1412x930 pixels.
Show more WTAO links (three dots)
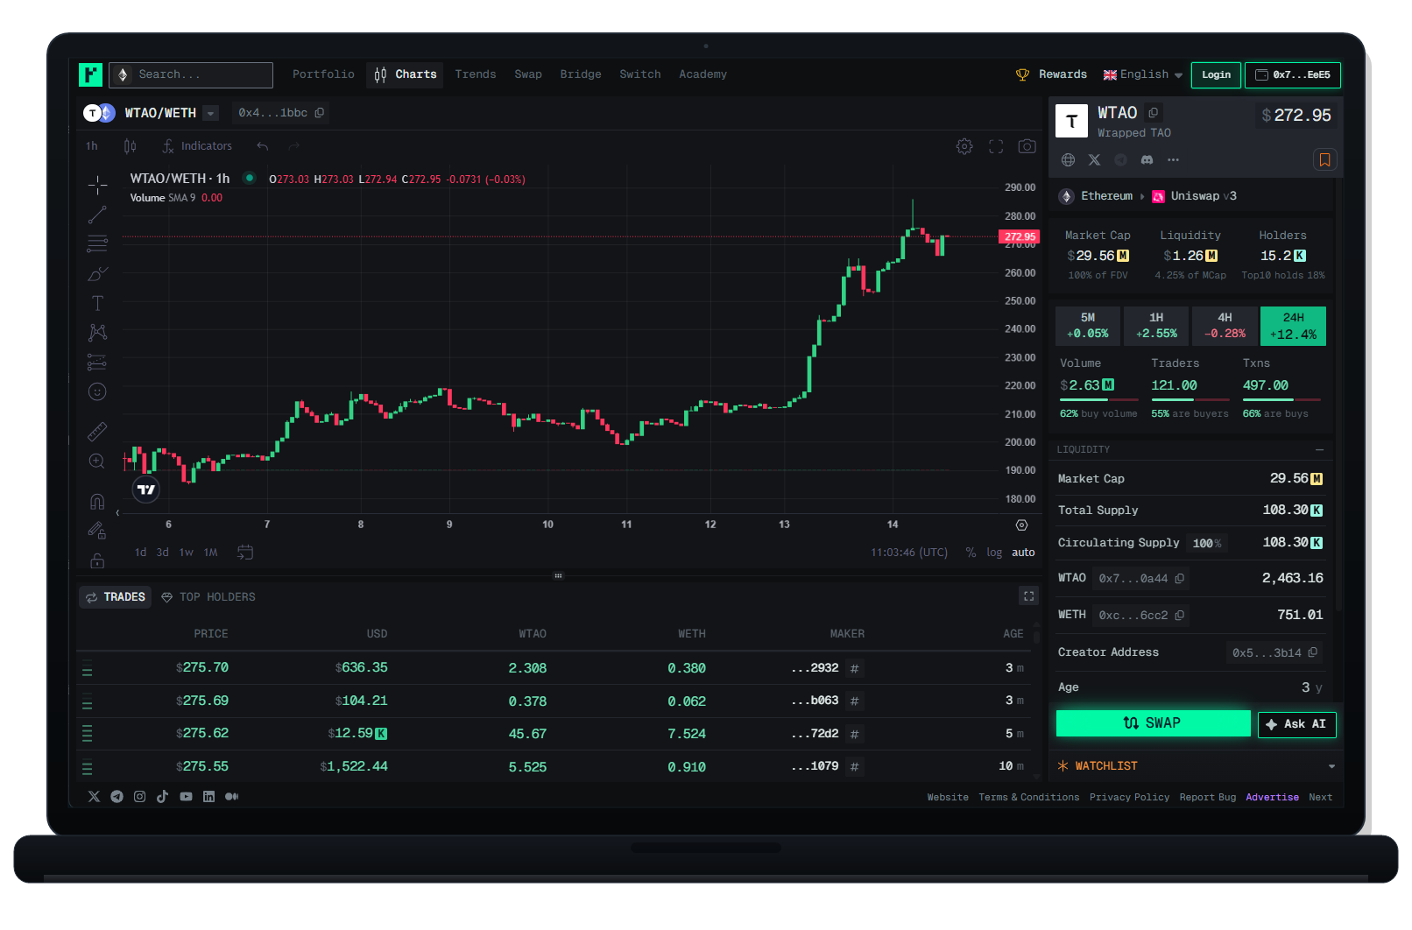pos(1173,159)
